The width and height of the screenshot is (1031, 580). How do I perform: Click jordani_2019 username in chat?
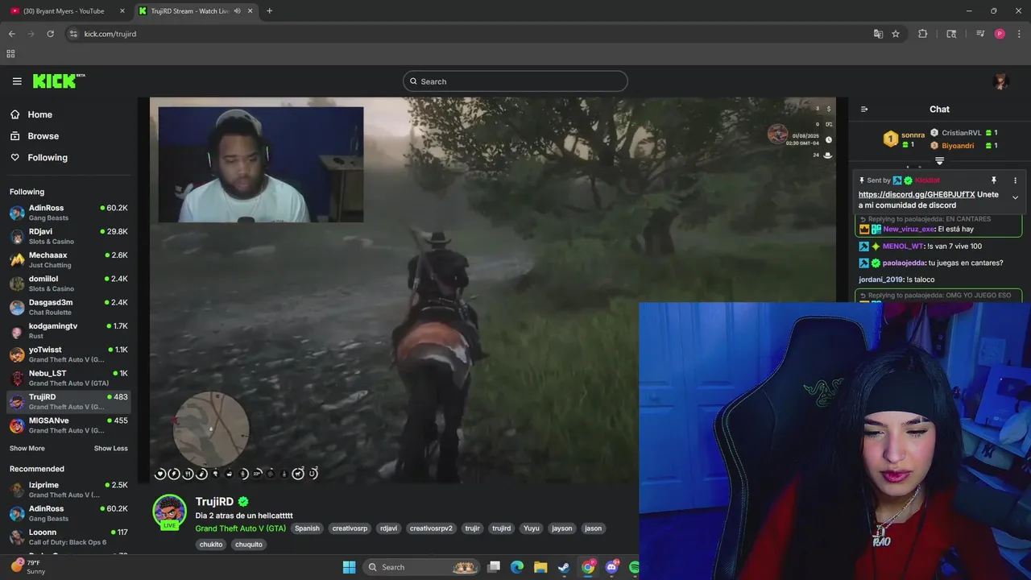pos(880,280)
